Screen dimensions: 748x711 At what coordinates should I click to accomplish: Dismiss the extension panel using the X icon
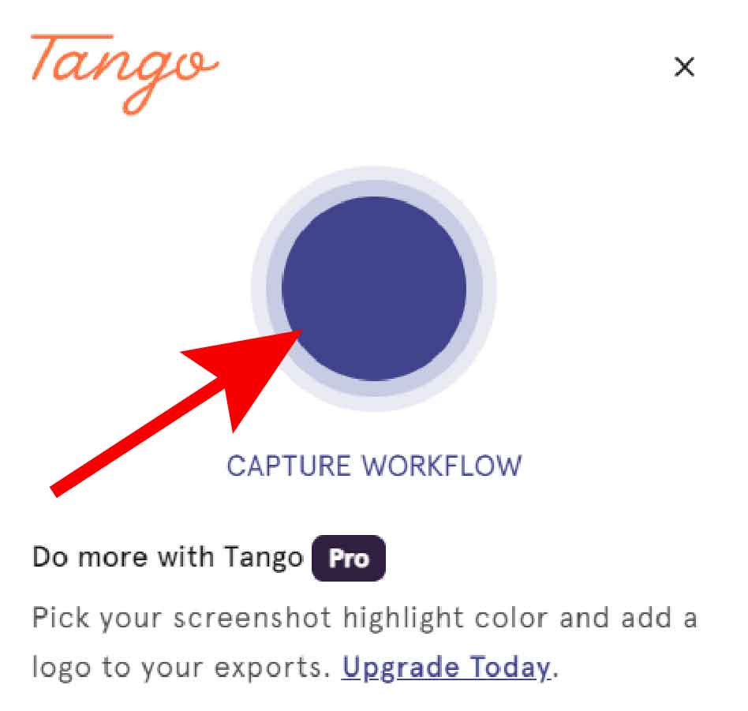click(x=684, y=67)
